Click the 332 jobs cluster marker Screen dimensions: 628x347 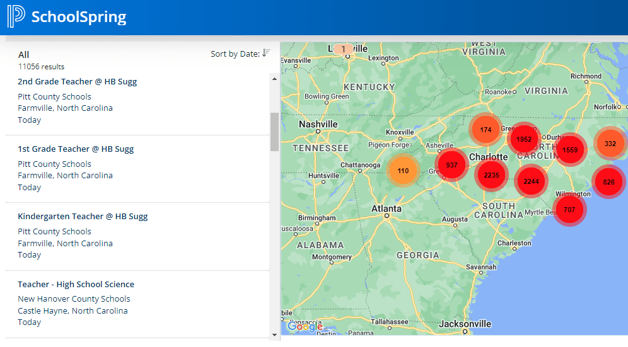(610, 143)
